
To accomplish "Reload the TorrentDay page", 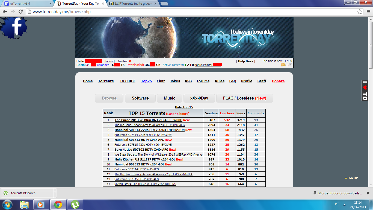I will point(20,12).
